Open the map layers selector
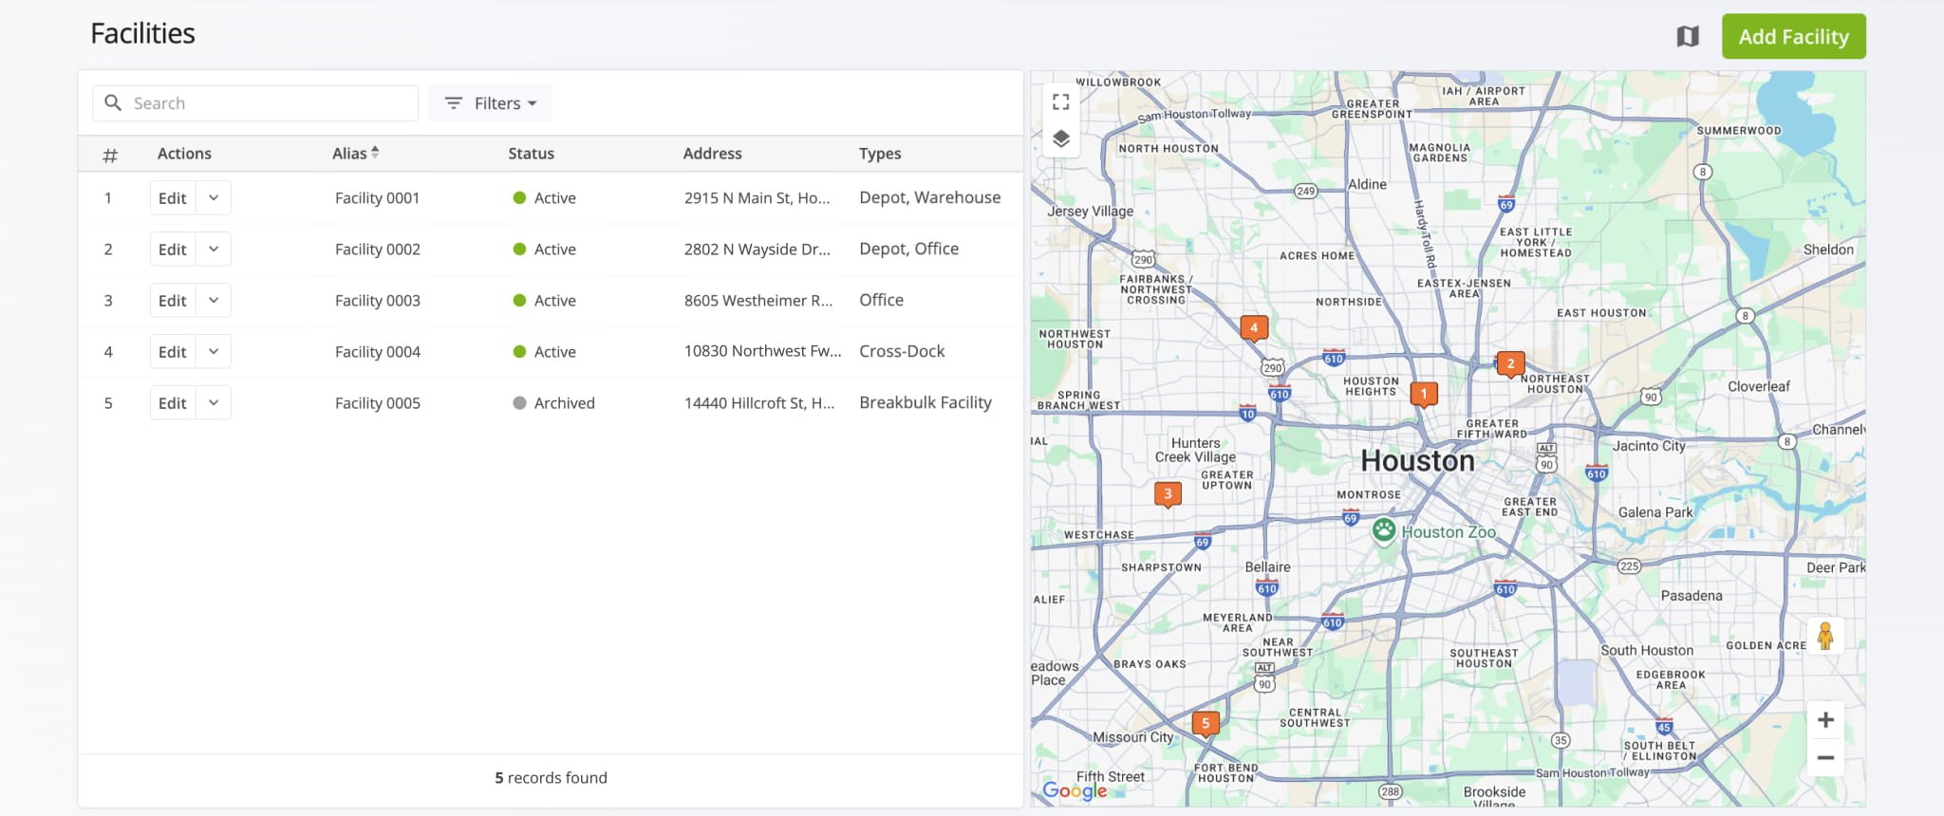This screenshot has width=1944, height=816. [x=1060, y=139]
